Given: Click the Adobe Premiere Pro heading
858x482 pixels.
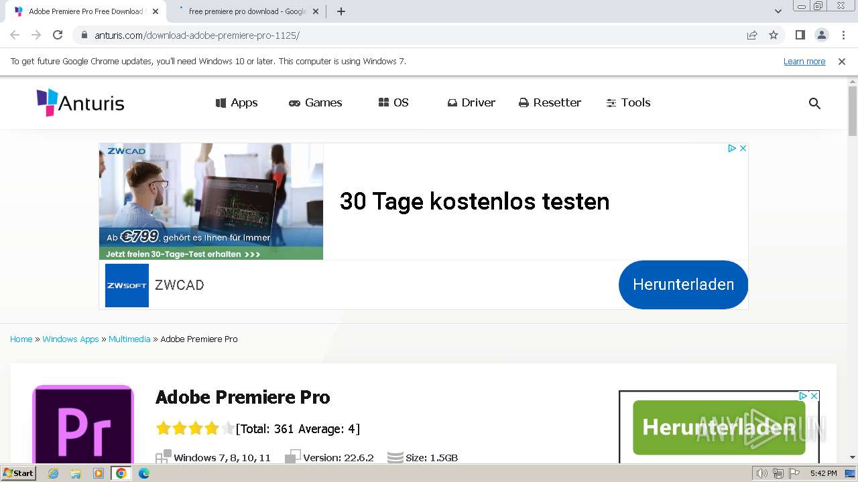Looking at the screenshot, I should pyautogui.click(x=243, y=397).
